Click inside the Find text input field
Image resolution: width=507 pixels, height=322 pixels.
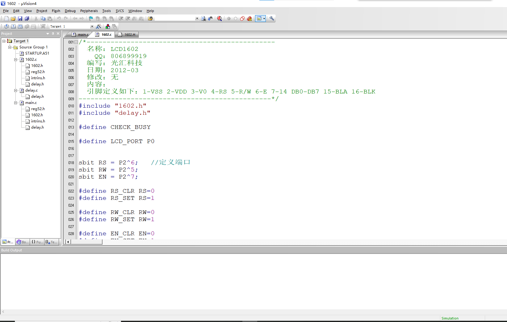(x=175, y=19)
